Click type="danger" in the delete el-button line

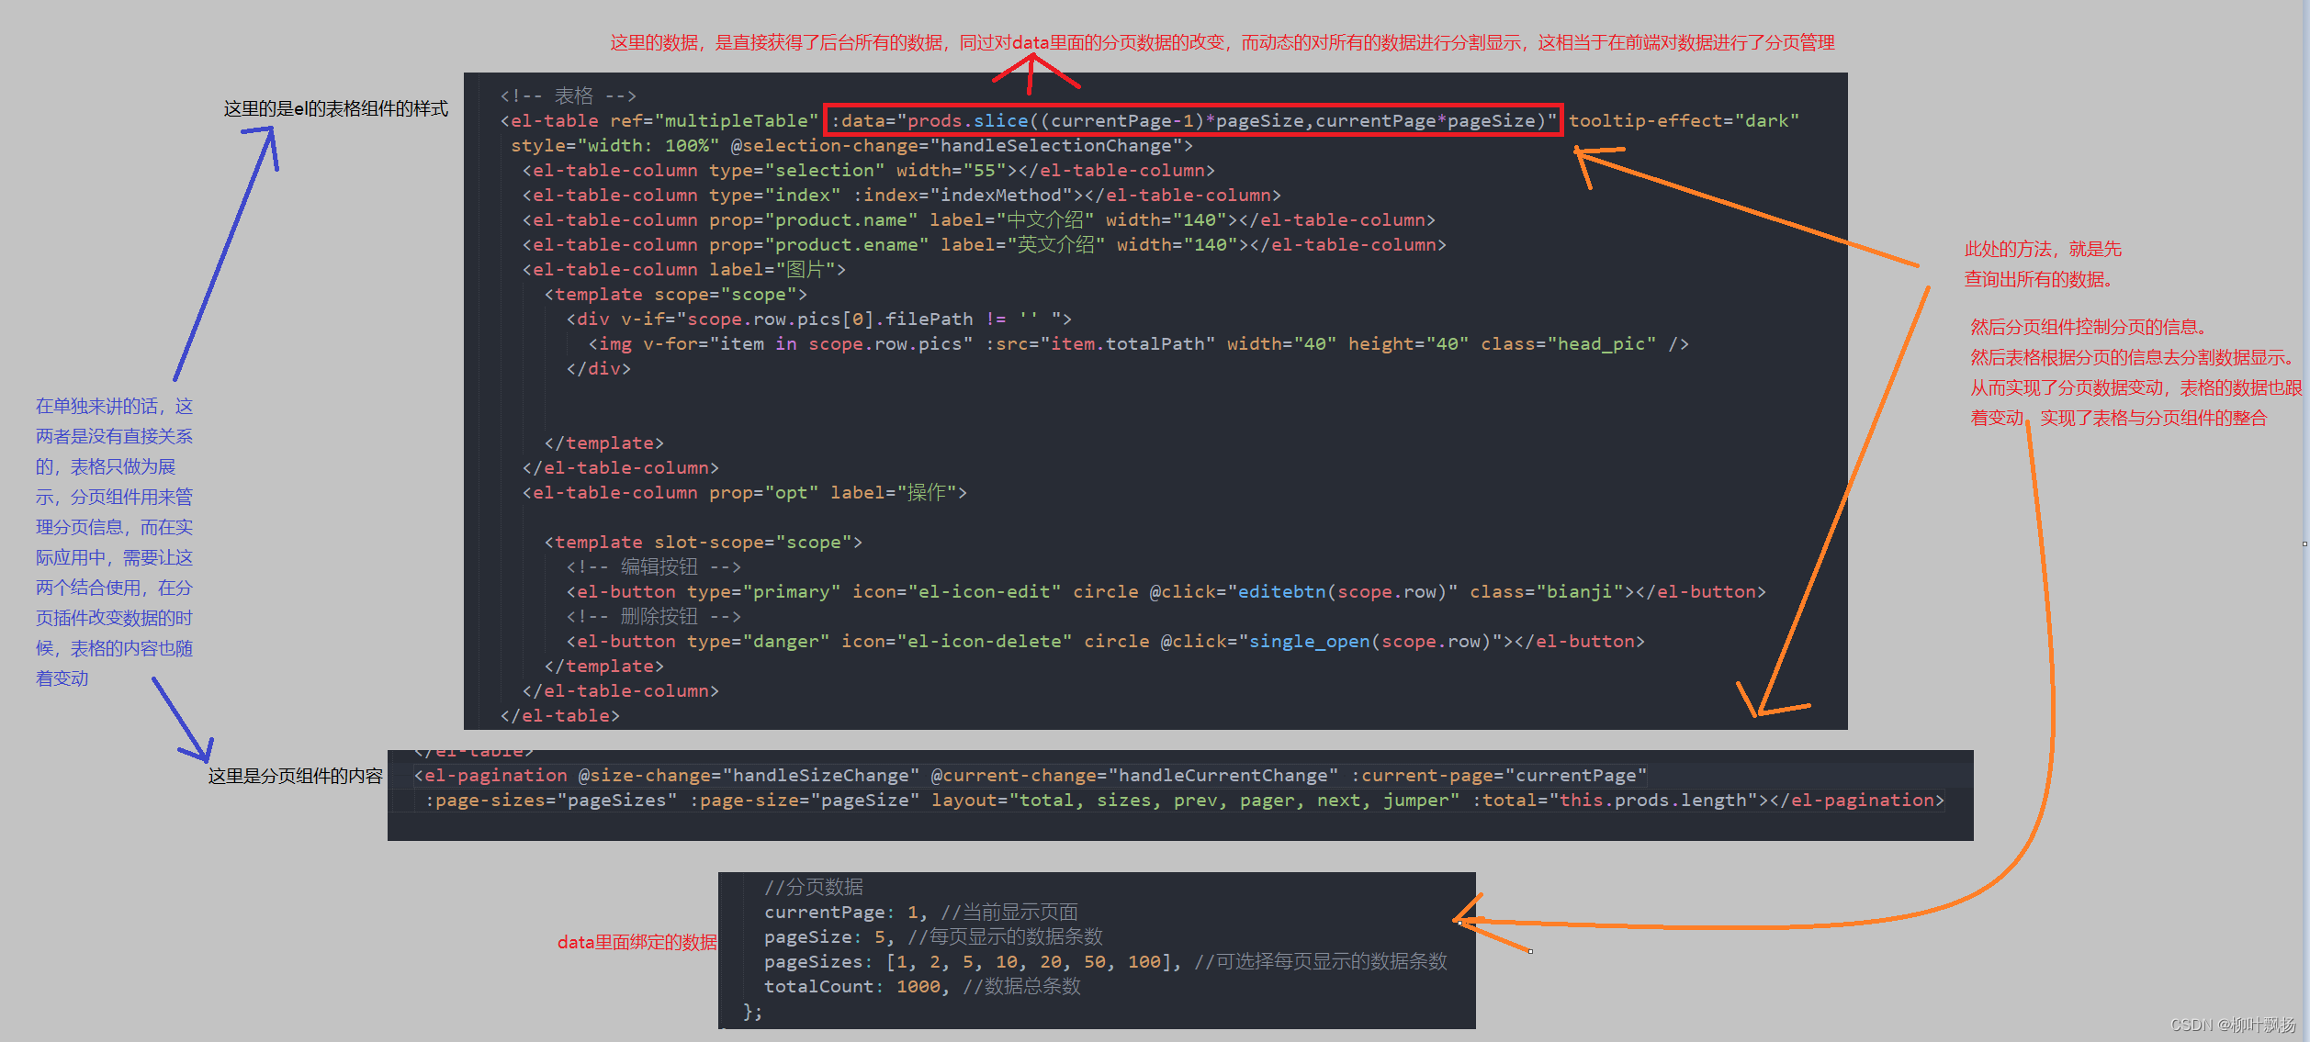(758, 641)
